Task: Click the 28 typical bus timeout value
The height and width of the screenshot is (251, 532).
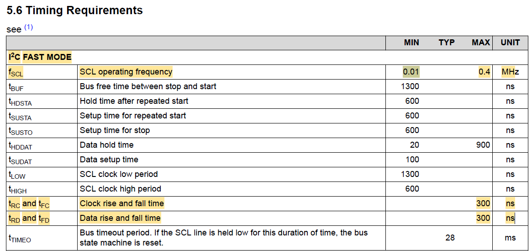Action: pos(450,238)
